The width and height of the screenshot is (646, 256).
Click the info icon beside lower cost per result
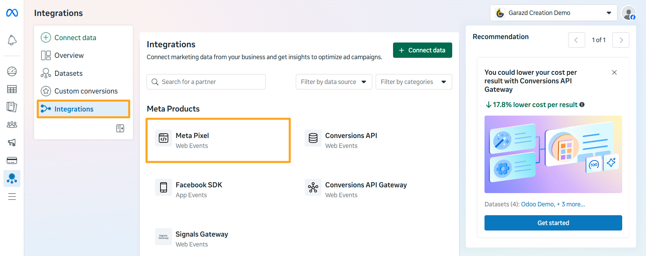pyautogui.click(x=582, y=105)
